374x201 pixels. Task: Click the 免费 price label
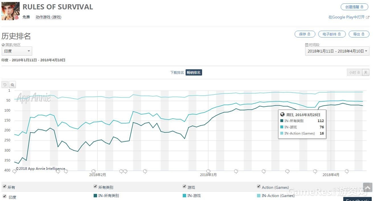point(26,17)
